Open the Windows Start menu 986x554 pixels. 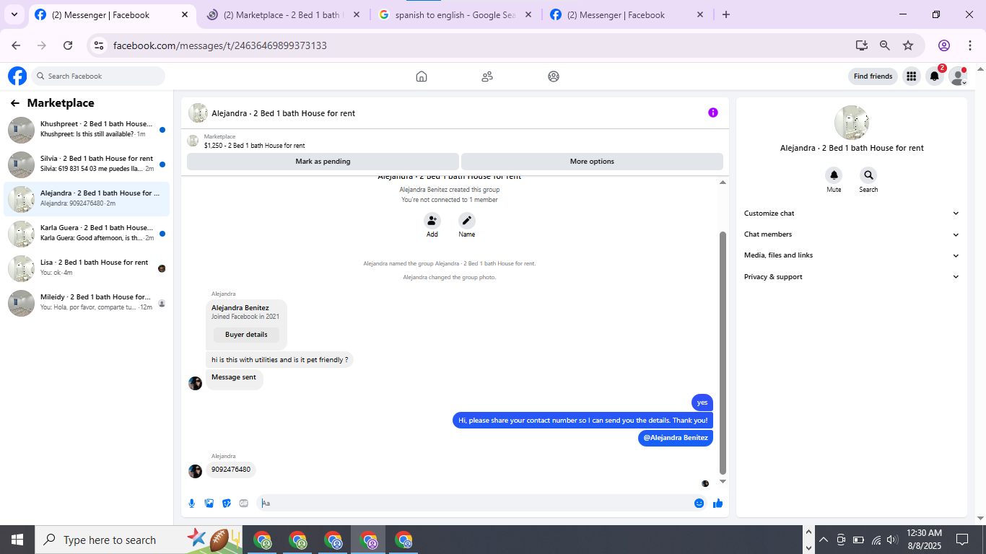click(x=17, y=540)
